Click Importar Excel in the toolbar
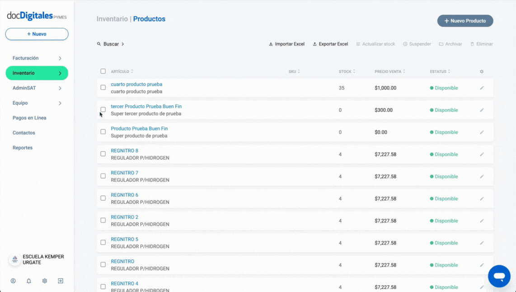Image resolution: width=516 pixels, height=292 pixels. pyautogui.click(x=286, y=44)
